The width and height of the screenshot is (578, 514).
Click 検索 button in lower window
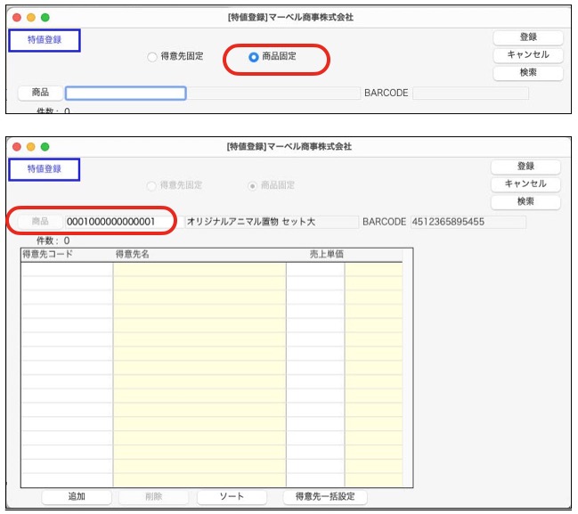click(x=525, y=202)
